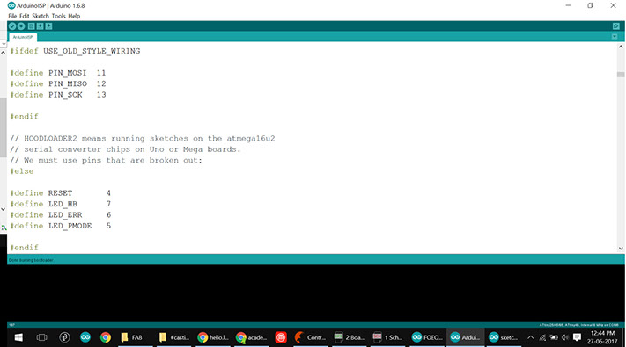Switch to the 'Ardui...' active taskbar window
This screenshot has height=347, width=626.
tap(466, 337)
